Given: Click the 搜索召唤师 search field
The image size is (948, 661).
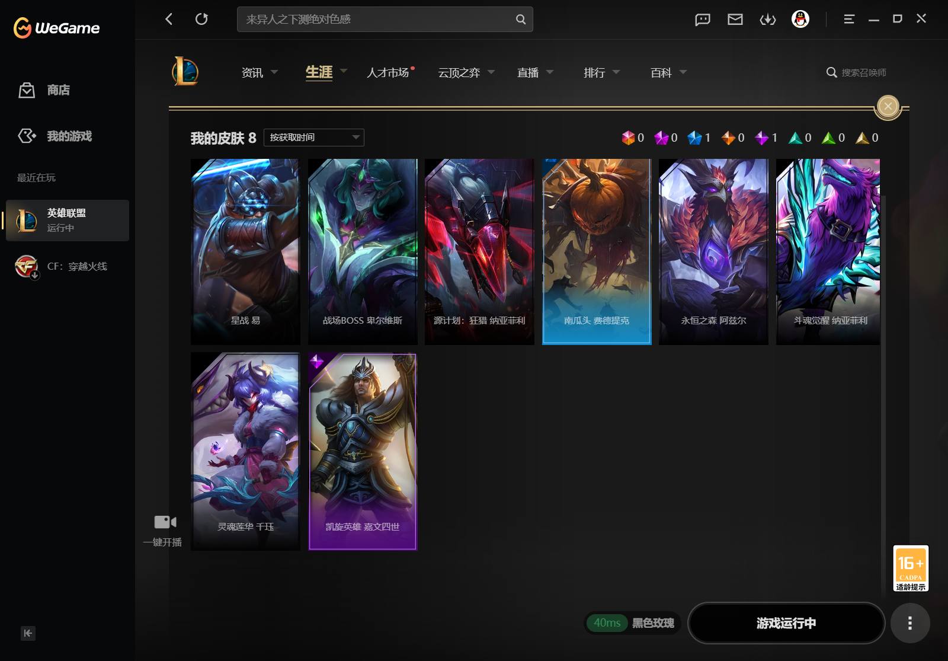Looking at the screenshot, I should (857, 72).
